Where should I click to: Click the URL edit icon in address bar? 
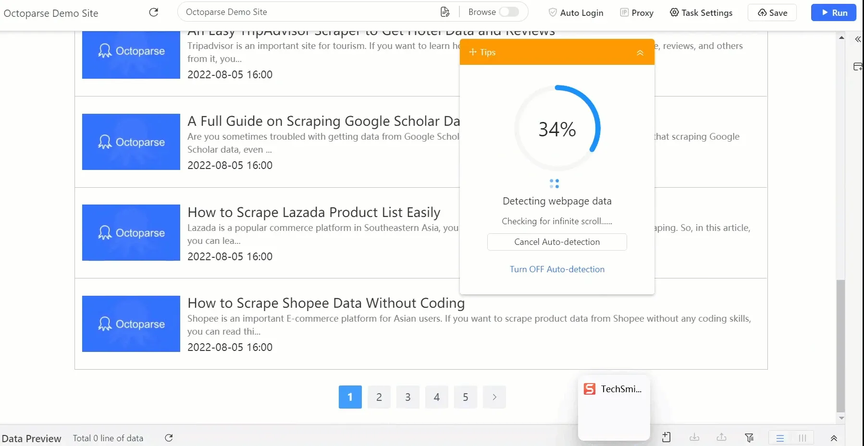pyautogui.click(x=445, y=12)
